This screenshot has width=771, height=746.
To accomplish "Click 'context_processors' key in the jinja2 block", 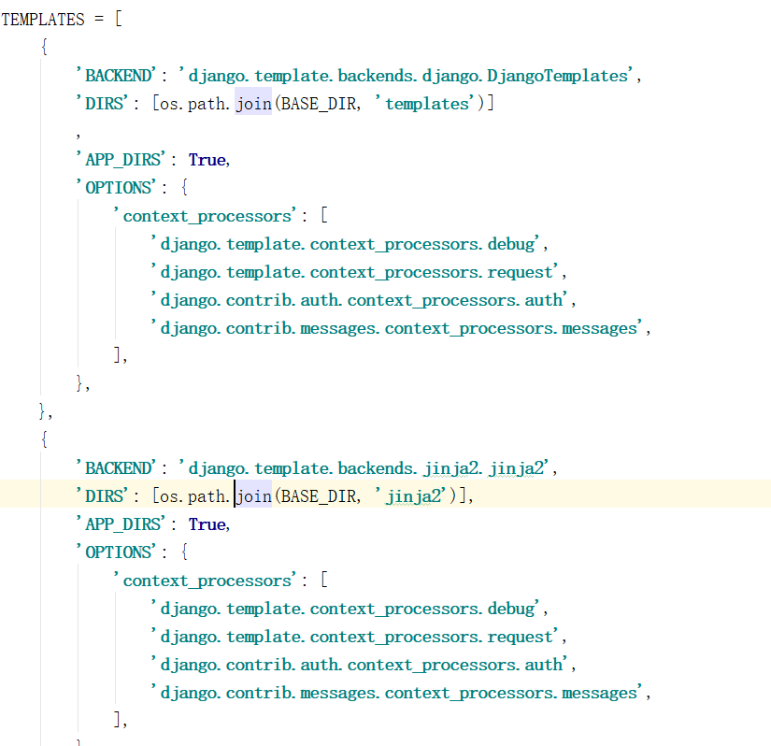I will click(205, 581).
